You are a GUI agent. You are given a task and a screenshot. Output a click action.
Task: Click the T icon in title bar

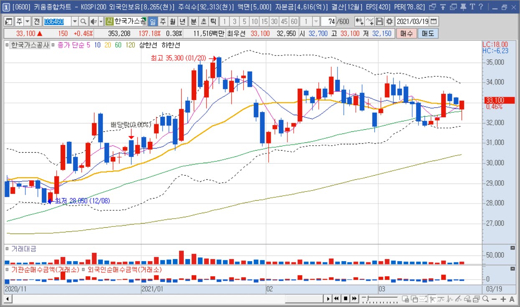tap(472, 7)
